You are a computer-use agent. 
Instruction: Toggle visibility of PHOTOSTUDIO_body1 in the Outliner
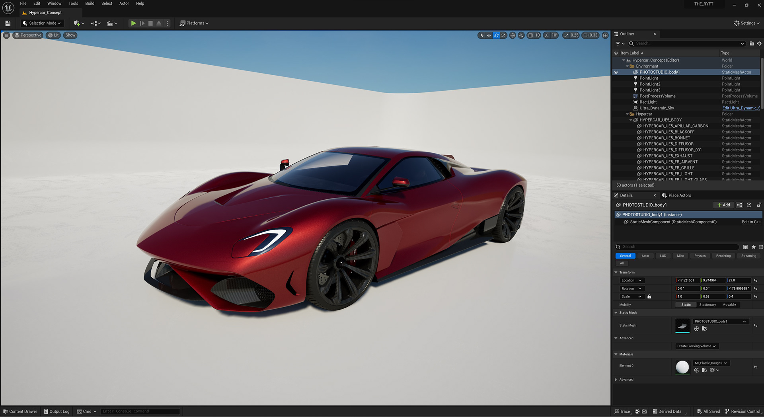pyautogui.click(x=616, y=72)
